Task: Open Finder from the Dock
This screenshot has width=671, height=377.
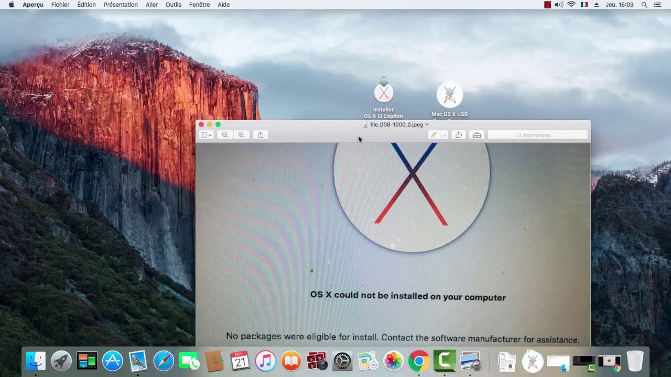Action: tap(36, 361)
